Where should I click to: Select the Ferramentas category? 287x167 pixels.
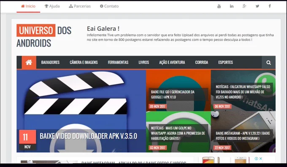[x=118, y=62]
